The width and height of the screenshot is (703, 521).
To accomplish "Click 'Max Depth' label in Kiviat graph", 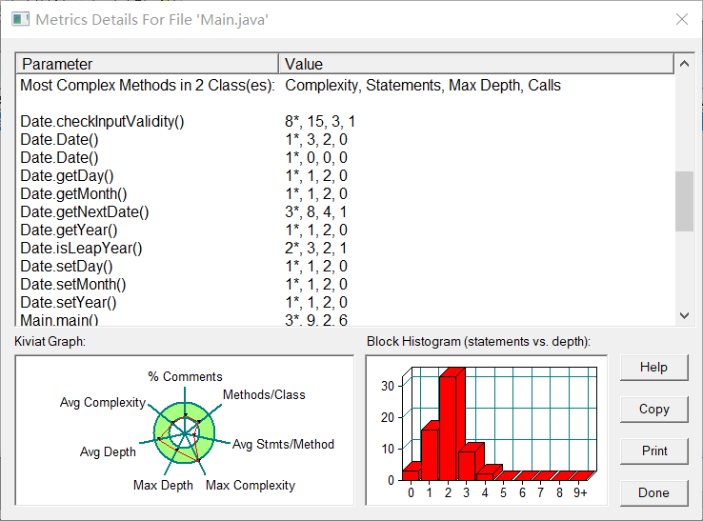I will 163,485.
